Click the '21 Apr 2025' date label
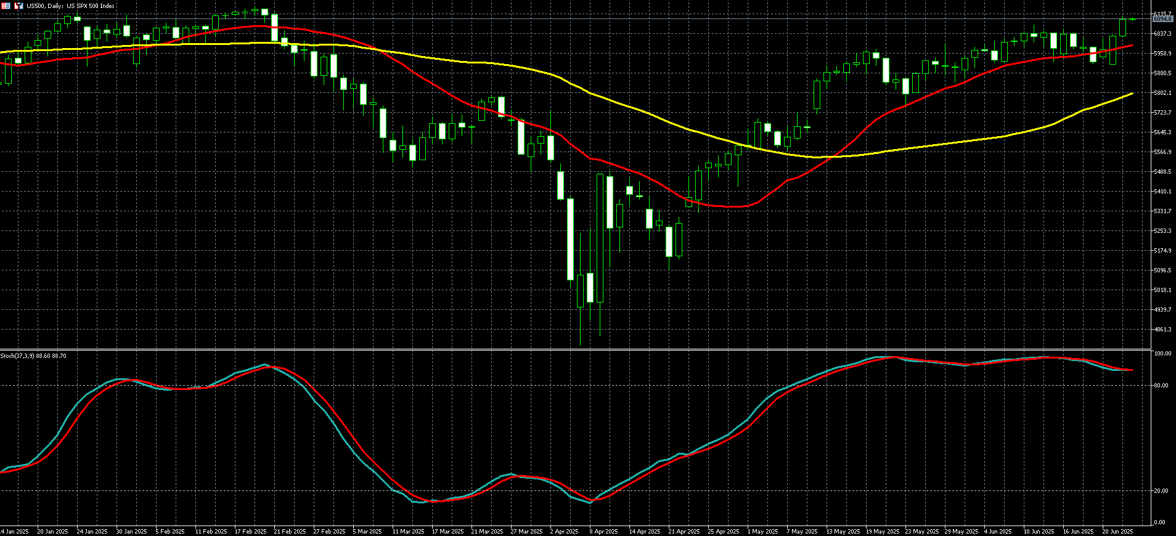This screenshot has width=1176, height=536. point(684,531)
